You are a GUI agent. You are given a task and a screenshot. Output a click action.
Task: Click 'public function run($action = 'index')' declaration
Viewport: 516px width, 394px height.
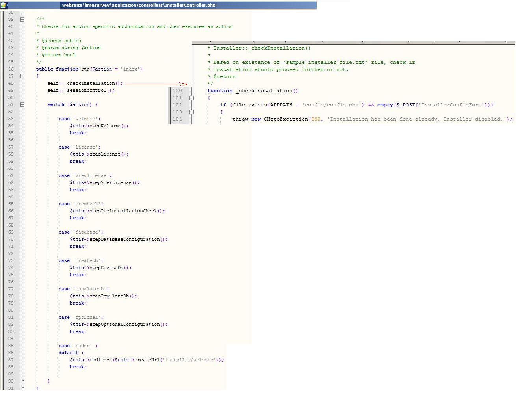[x=89, y=69]
